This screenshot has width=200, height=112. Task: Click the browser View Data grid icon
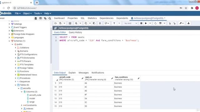click(40, 18)
